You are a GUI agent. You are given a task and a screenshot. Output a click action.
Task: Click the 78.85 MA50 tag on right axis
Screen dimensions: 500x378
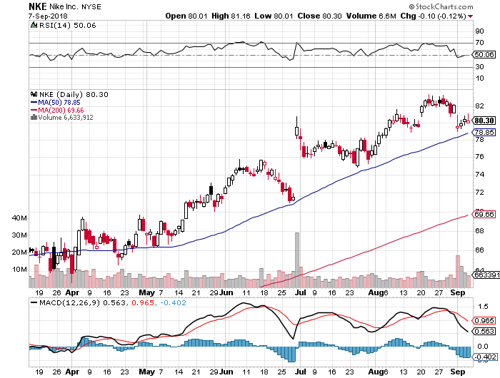click(x=484, y=132)
